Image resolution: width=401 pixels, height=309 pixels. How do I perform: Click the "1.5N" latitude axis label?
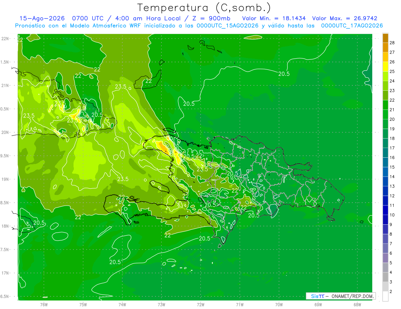coord(5,62)
